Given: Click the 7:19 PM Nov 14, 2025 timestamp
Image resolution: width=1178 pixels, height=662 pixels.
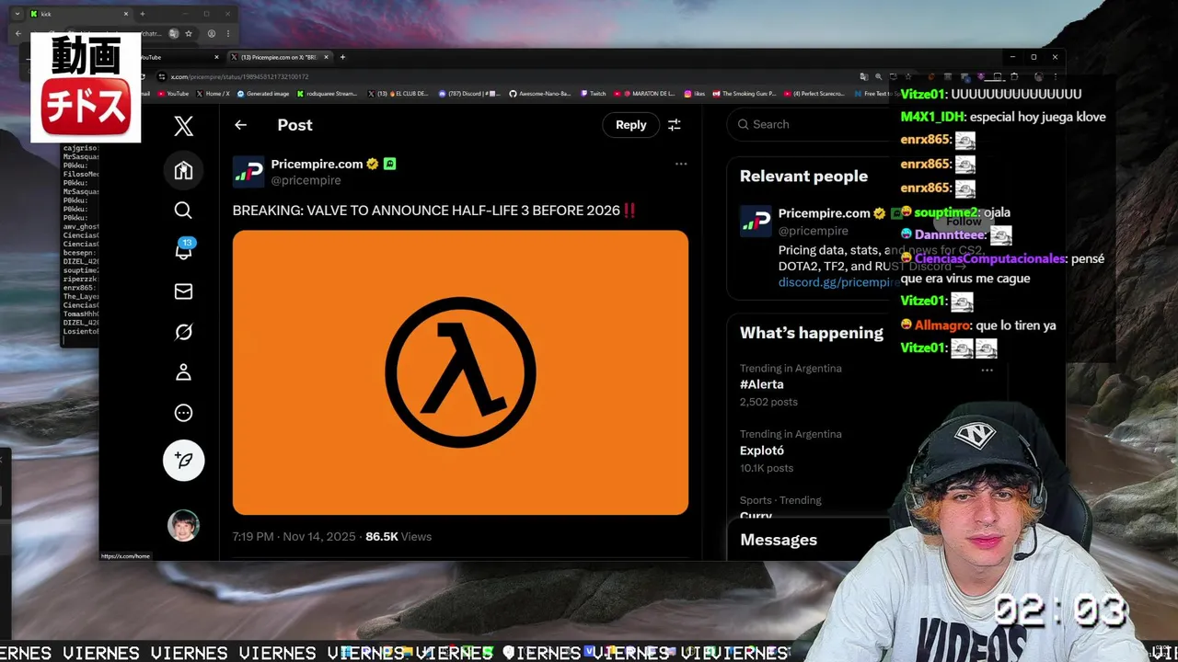Looking at the screenshot, I should pos(294,536).
